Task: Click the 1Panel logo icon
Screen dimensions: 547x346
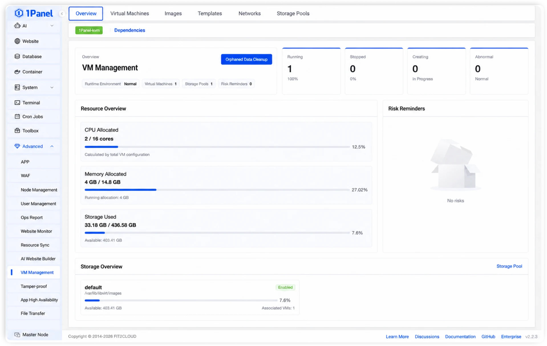Action: coord(19,13)
